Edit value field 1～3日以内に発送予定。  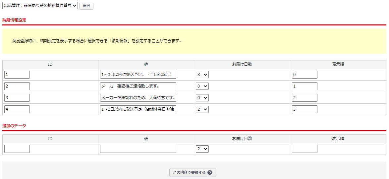pyautogui.click(x=138, y=75)
